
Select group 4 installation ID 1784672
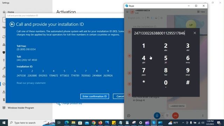click(54, 76)
